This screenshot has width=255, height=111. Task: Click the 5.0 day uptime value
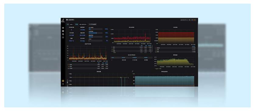tap(82, 41)
